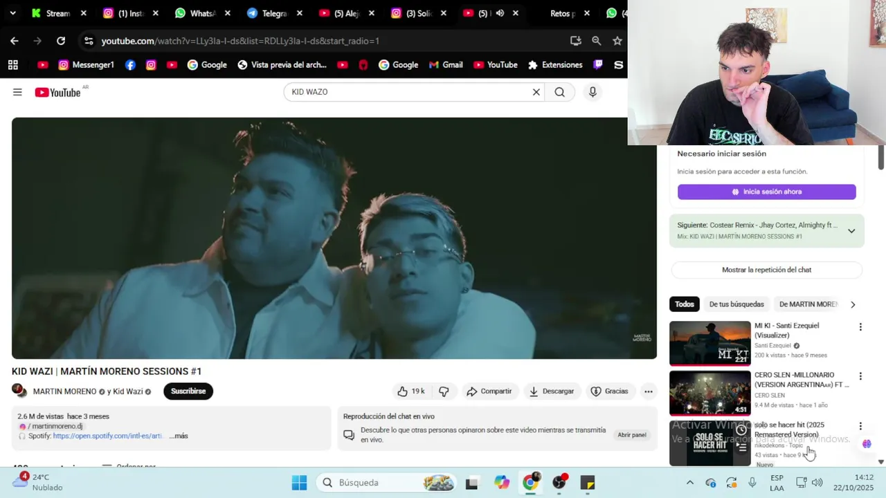The image size is (886, 498).
Task: Open options menu for Millonario video
Action: click(x=860, y=377)
